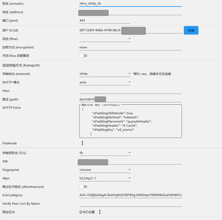
Task: Open the TLS security dropdown
Action: [105, 153]
